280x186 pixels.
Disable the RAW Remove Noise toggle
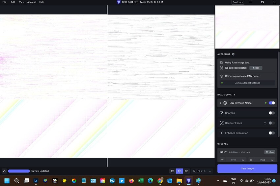tap(271, 103)
